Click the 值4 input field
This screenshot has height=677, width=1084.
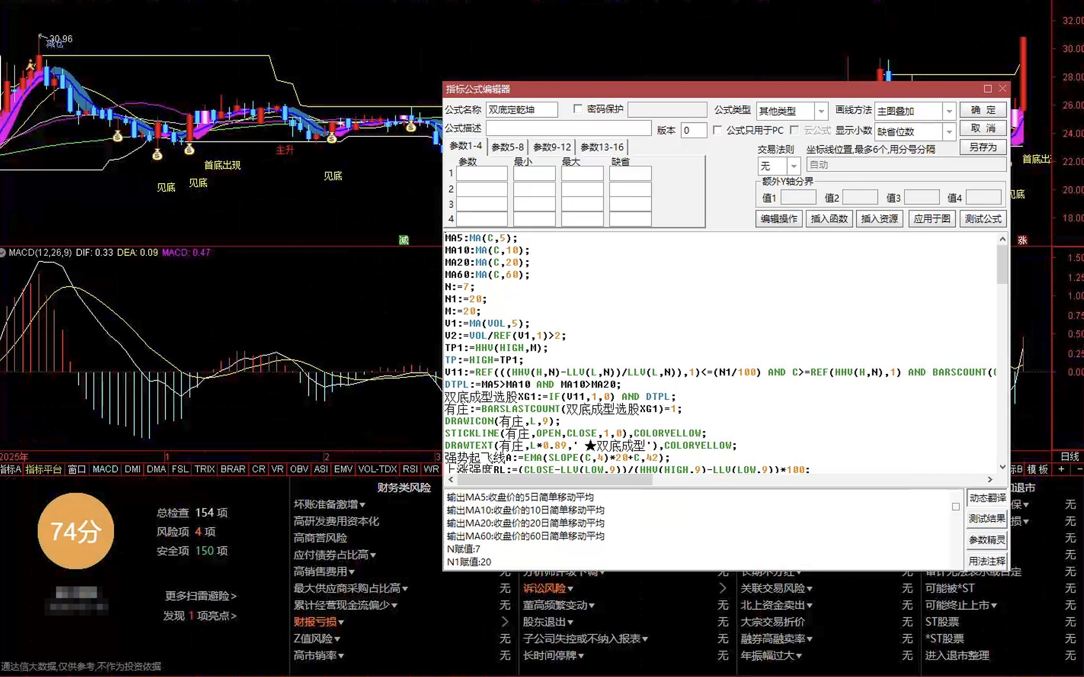[983, 197]
